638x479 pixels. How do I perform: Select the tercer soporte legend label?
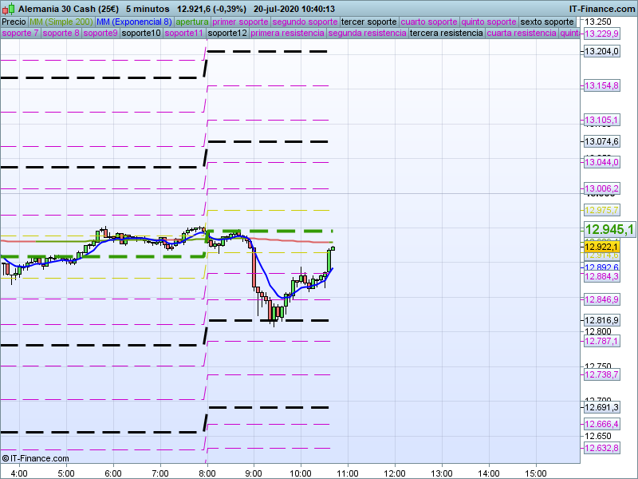pyautogui.click(x=368, y=22)
